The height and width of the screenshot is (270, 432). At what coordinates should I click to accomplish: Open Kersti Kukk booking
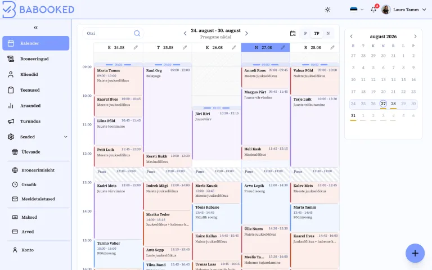(x=168, y=160)
